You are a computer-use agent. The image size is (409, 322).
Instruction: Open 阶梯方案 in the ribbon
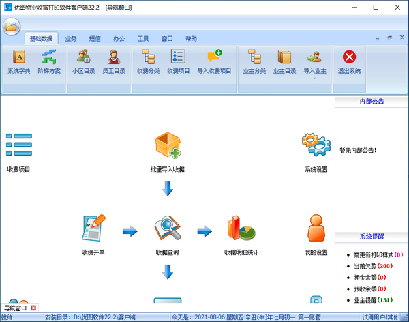click(x=48, y=61)
